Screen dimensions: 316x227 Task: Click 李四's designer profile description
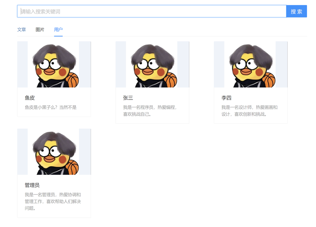pos(249,111)
